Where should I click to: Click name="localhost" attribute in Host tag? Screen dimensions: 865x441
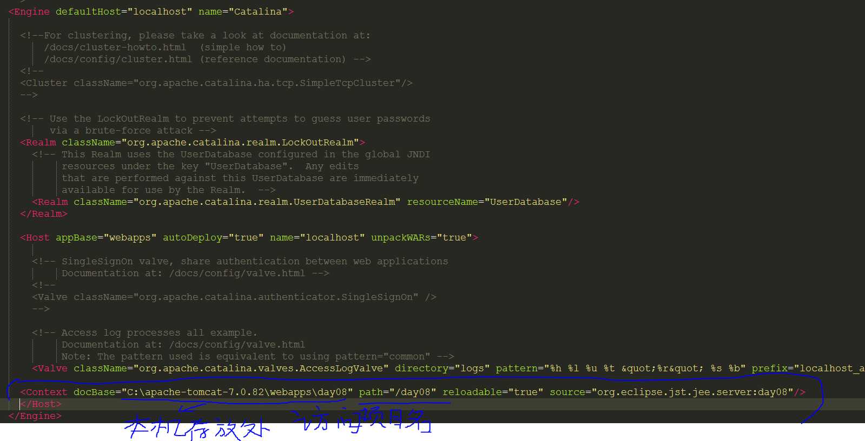[318, 237]
